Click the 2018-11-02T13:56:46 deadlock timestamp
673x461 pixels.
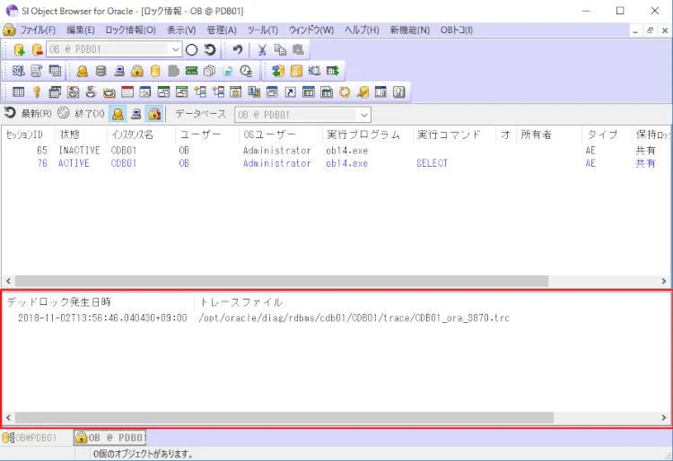coord(102,318)
